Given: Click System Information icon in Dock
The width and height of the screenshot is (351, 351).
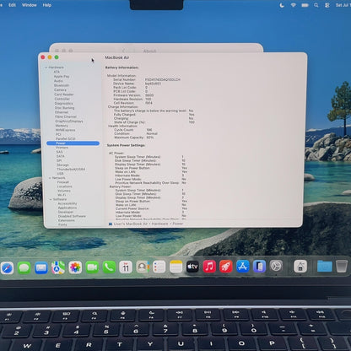Looking at the screenshot, I should (x=300, y=266).
